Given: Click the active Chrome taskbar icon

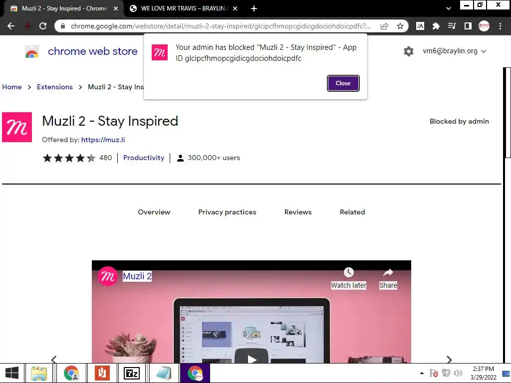Looking at the screenshot, I should 195,373.
